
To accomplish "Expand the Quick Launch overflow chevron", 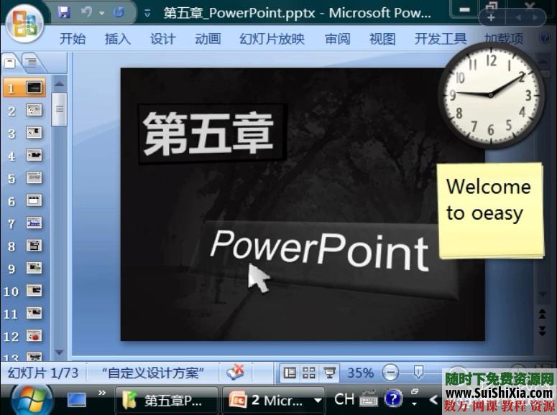I will (102, 393).
